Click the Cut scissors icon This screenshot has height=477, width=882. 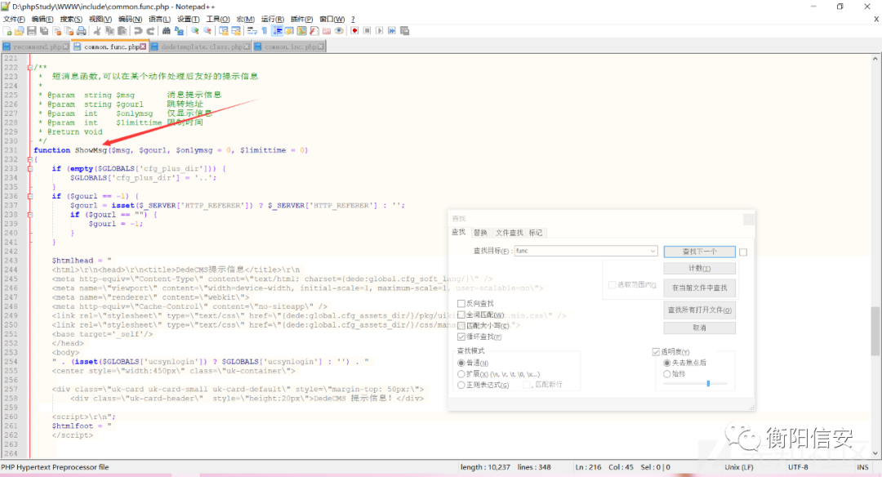pos(96,31)
